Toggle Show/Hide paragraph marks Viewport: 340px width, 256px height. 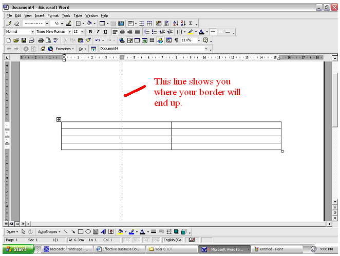coord(177,40)
